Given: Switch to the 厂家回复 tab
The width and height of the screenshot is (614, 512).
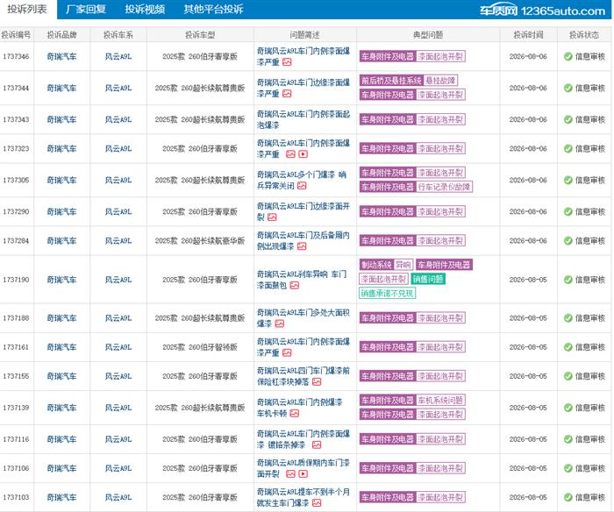Looking at the screenshot, I should click(86, 9).
